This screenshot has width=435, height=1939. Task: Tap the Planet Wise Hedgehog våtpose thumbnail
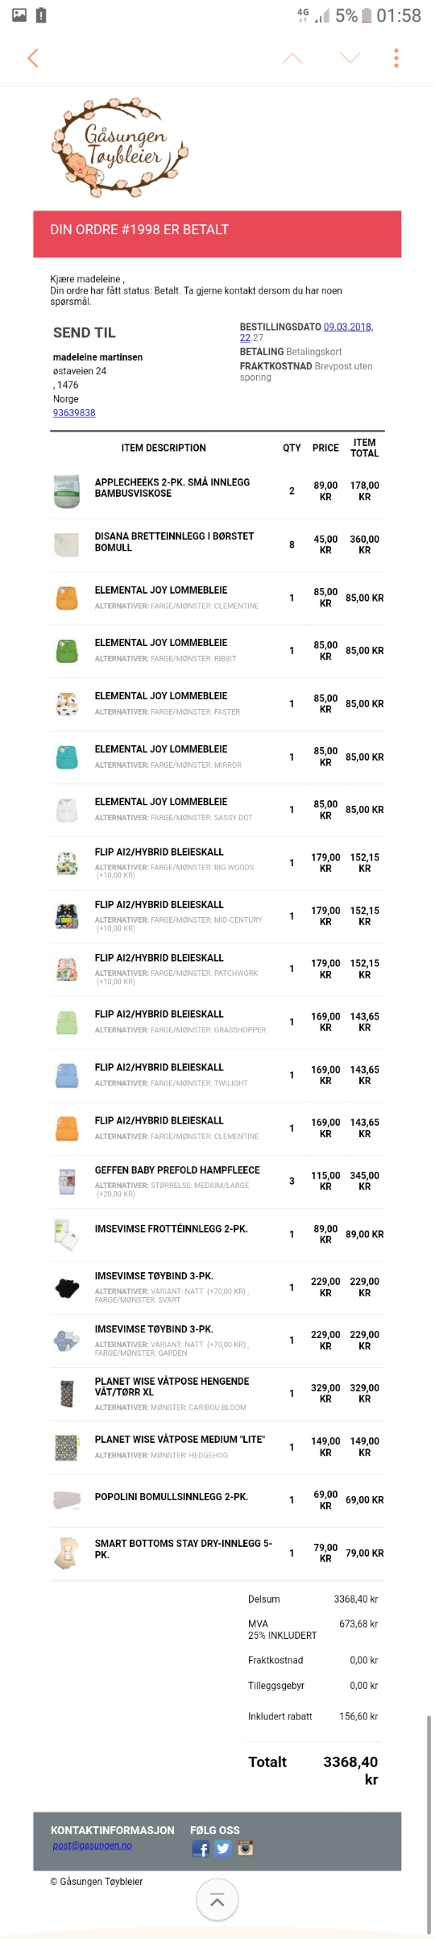coord(67,1448)
